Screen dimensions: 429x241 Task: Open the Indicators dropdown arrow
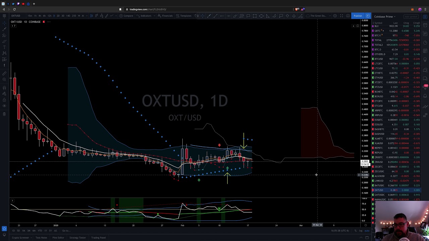pos(154,16)
